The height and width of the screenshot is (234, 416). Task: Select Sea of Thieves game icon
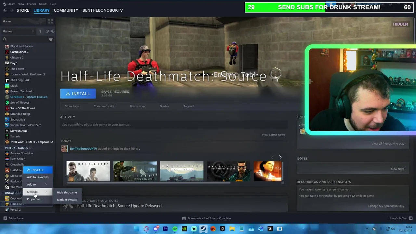click(x=7, y=102)
